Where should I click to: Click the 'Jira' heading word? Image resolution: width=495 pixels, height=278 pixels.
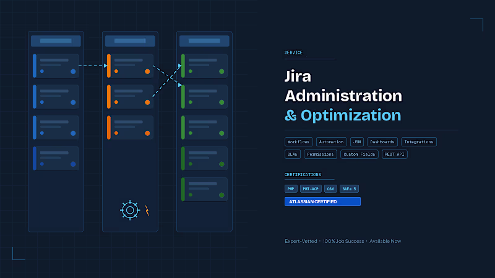298,76
